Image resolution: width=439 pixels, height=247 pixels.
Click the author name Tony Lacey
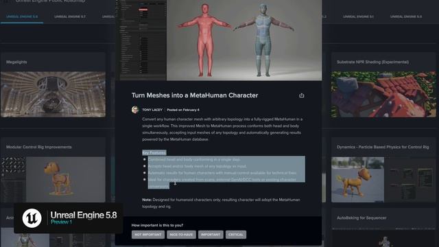[x=152, y=110]
